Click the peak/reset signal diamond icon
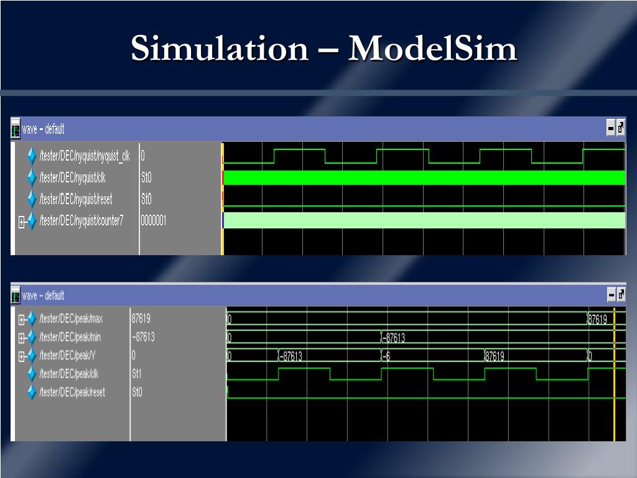 coord(32,392)
